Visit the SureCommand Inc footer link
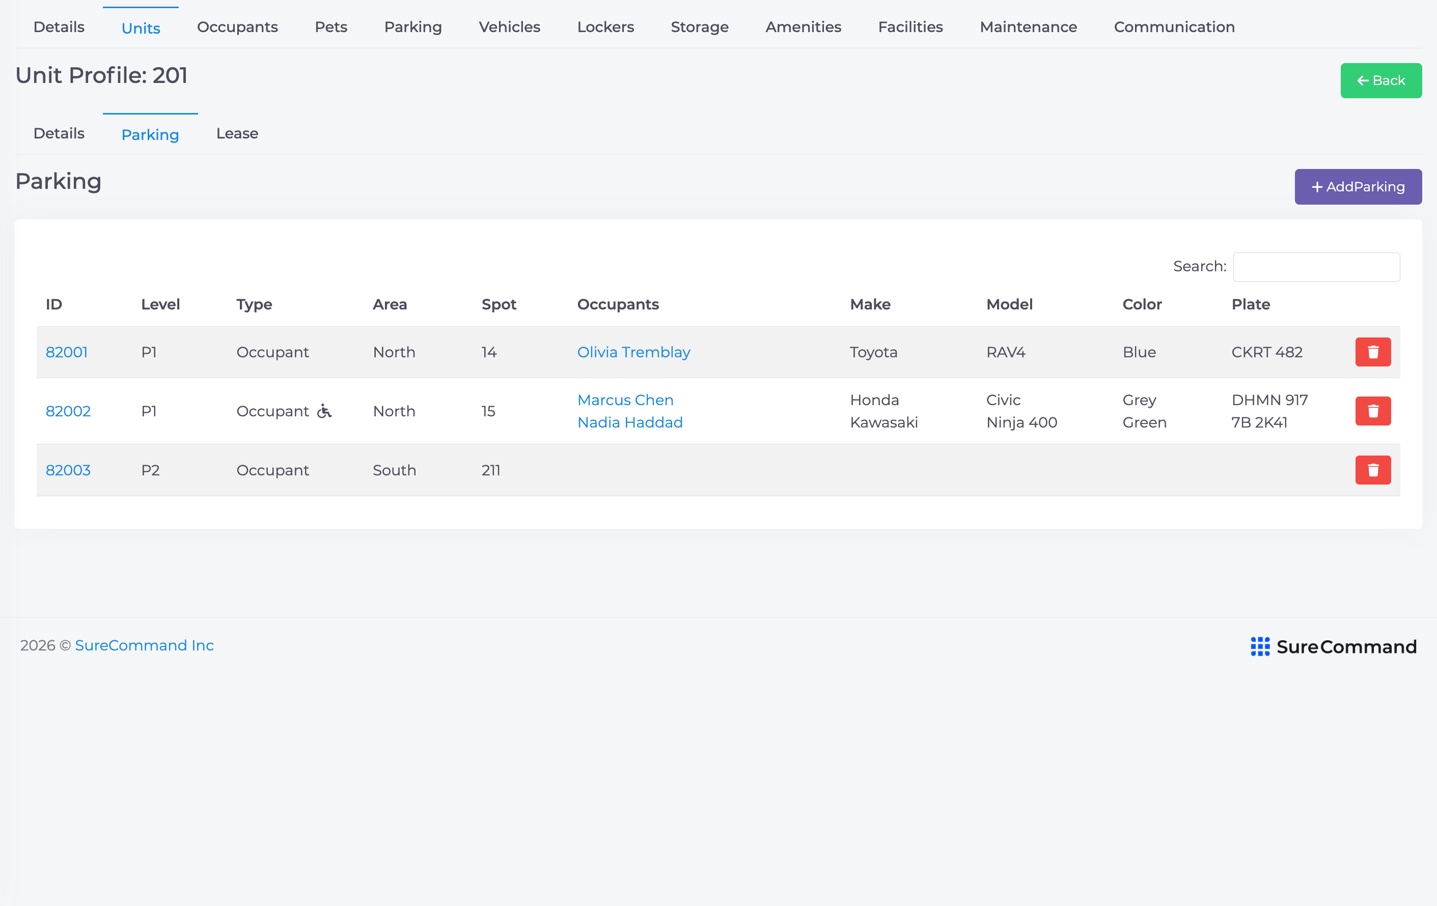This screenshot has width=1437, height=906. click(145, 645)
